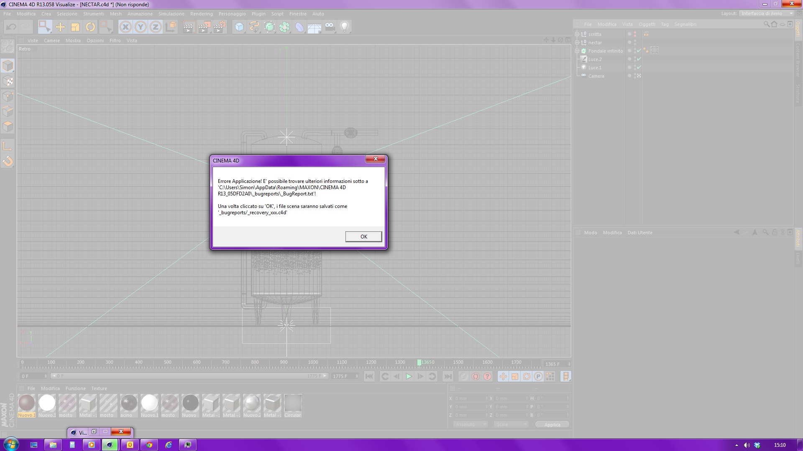The width and height of the screenshot is (803, 451).
Task: Open the Simulazione menu
Action: 171,14
